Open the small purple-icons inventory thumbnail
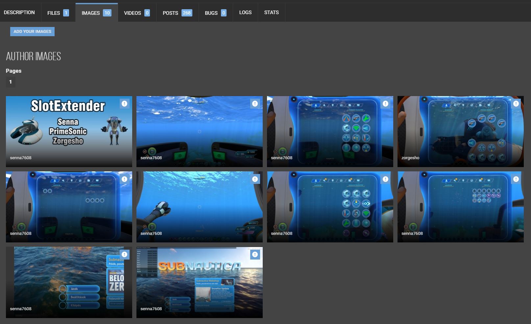Screen dimensions: 531x324 [461, 207]
